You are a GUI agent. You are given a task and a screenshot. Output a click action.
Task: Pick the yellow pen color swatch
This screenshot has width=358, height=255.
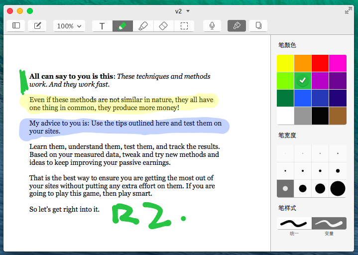point(285,63)
